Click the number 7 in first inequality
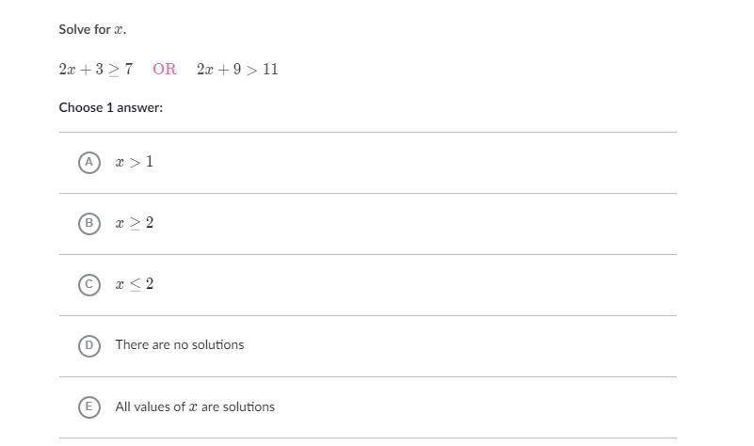This screenshot has height=446, width=754. click(128, 70)
